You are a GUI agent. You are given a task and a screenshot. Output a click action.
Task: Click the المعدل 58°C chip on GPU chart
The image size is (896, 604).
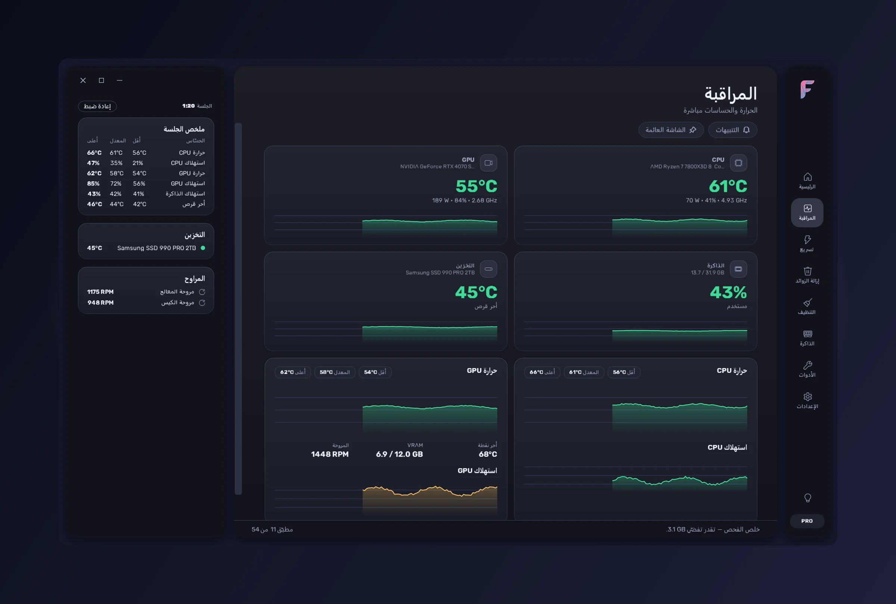point(335,372)
